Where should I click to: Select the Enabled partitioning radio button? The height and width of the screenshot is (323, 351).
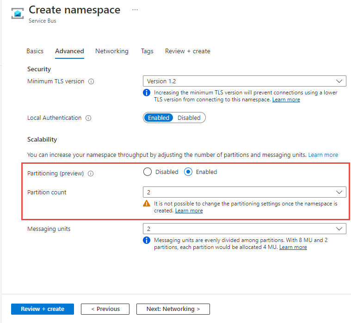click(188, 172)
